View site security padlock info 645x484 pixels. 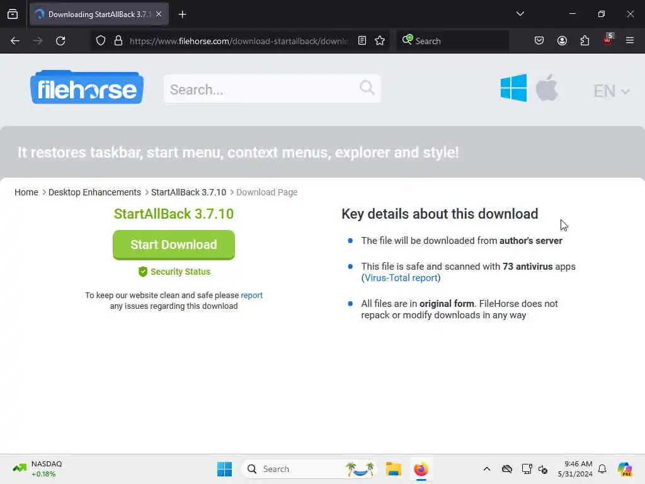[118, 41]
